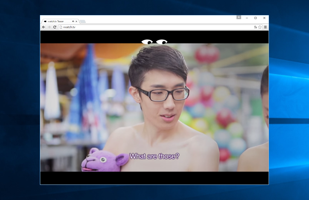Open the Chrome hamburger menu

tap(265, 27)
